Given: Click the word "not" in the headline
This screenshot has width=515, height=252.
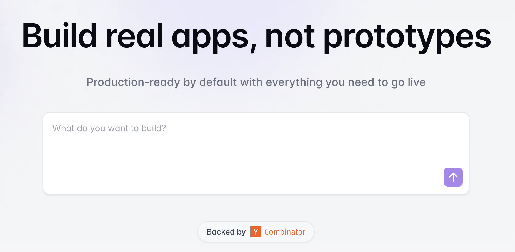Looking at the screenshot, I should tap(290, 36).
